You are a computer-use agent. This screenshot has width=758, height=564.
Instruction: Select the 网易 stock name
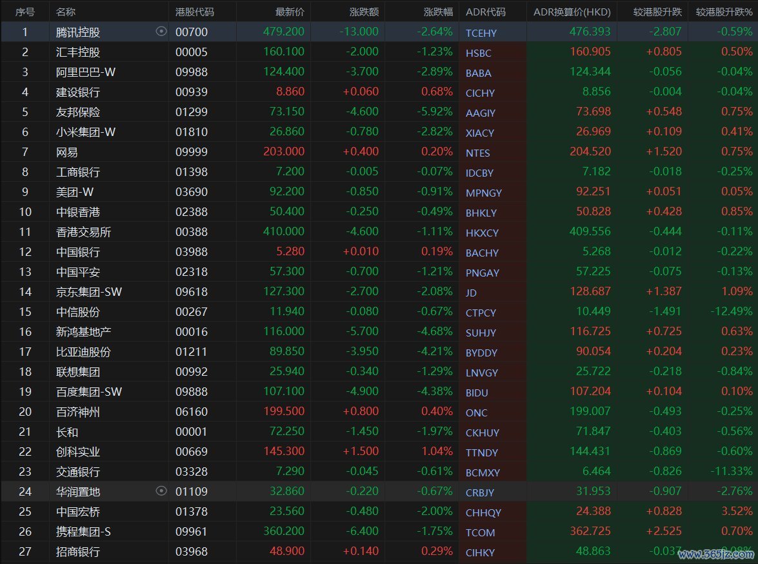(x=66, y=152)
